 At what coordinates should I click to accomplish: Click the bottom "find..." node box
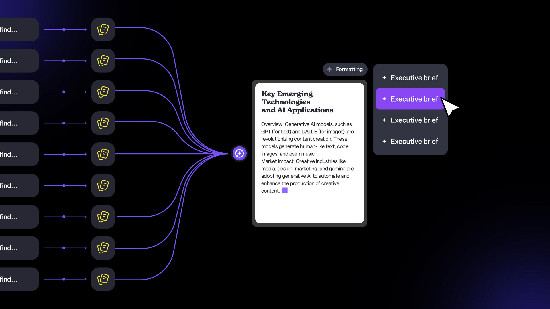pos(17,279)
